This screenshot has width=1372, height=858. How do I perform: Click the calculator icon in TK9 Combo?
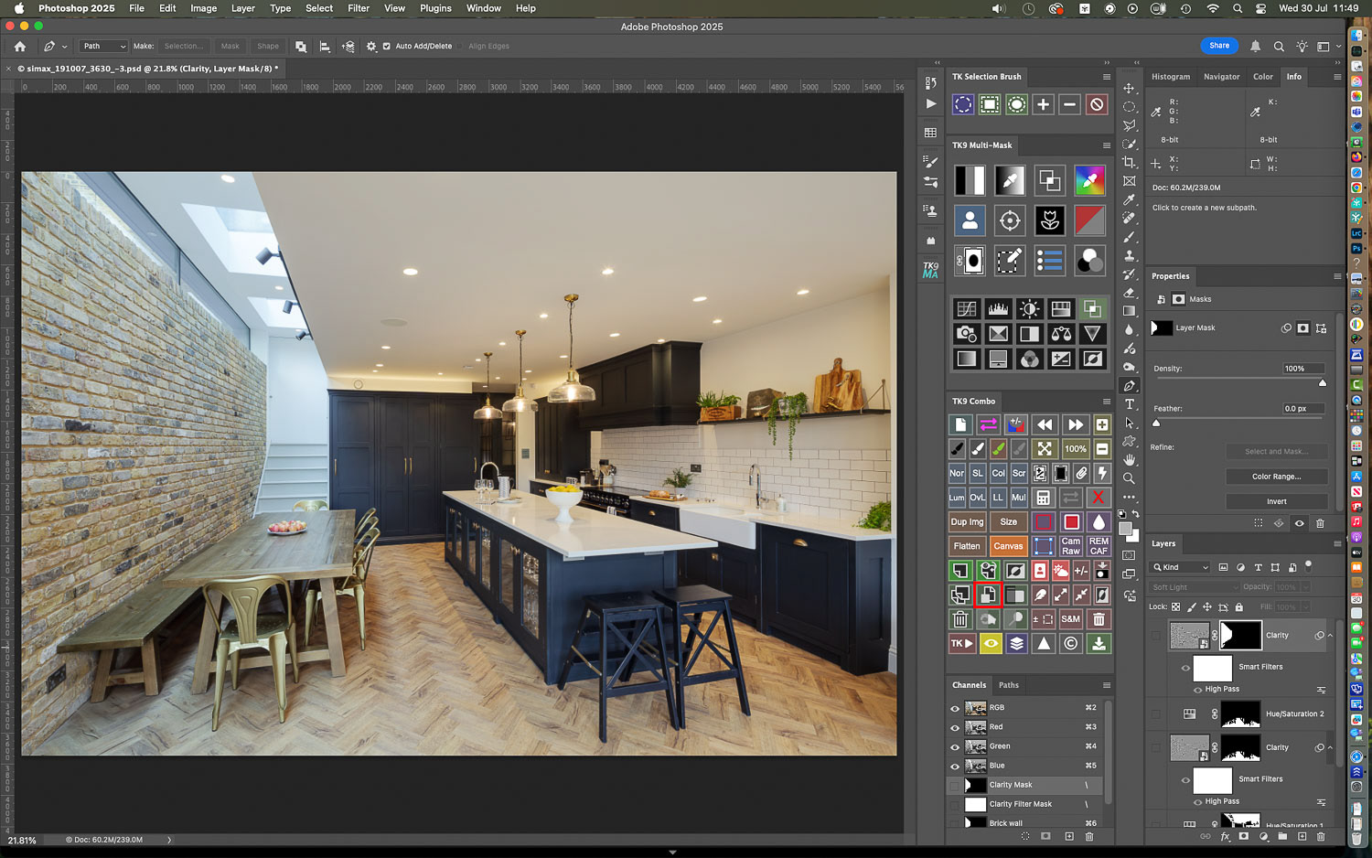point(1043,498)
